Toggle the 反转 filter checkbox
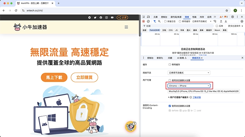245x137 pixels. (217, 26)
